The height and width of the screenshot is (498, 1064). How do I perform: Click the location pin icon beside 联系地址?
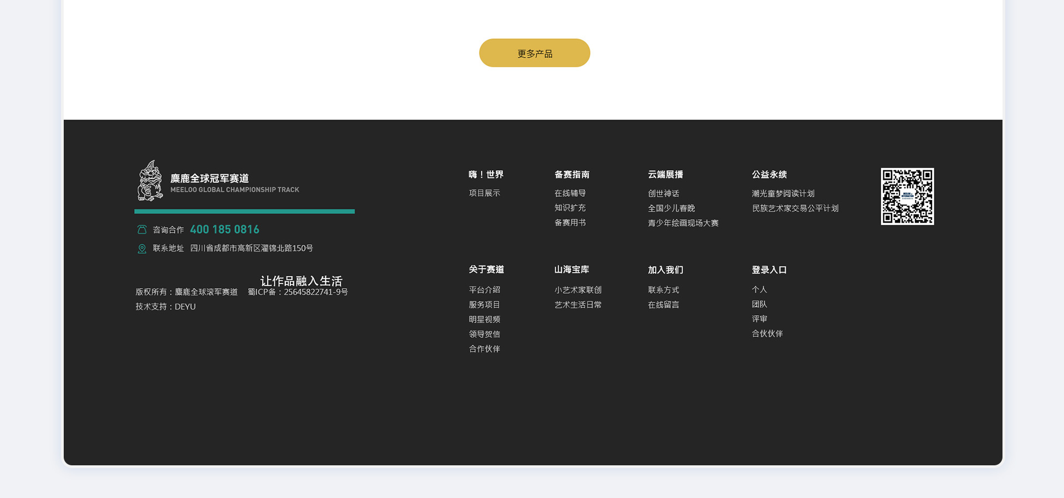tap(142, 249)
